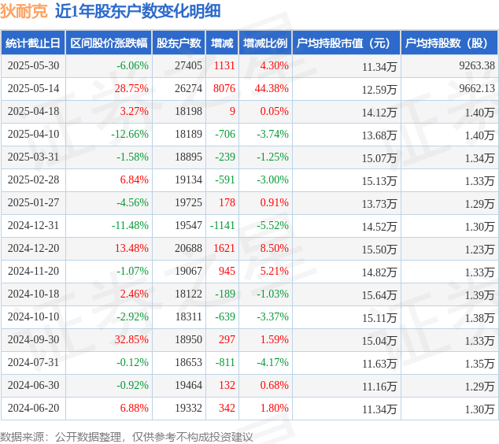Click the 股东户数 column header

tap(179, 43)
